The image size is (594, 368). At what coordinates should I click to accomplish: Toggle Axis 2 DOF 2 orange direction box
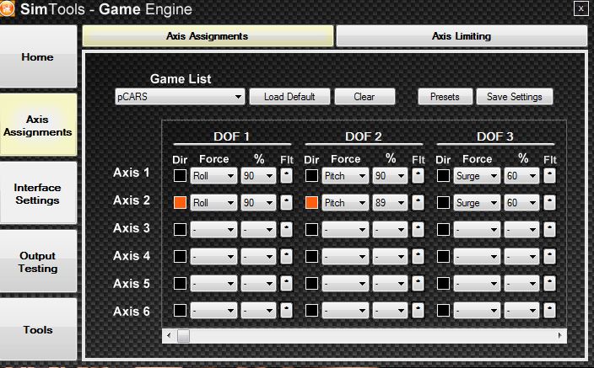pos(311,203)
